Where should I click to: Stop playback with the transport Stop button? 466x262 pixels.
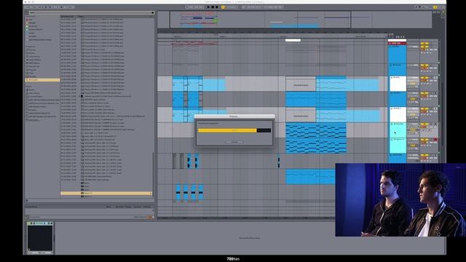pos(213,7)
